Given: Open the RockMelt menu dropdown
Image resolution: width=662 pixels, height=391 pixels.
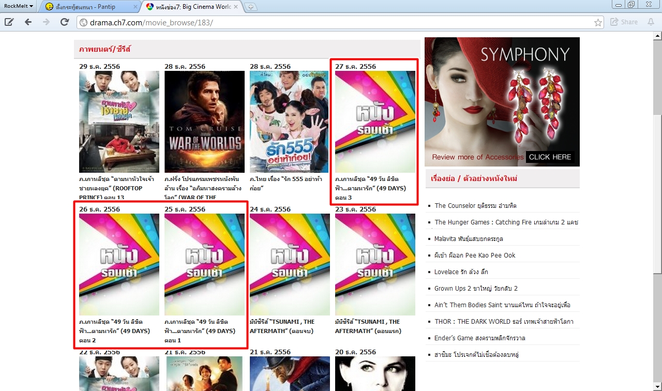Looking at the screenshot, I should (19, 6).
